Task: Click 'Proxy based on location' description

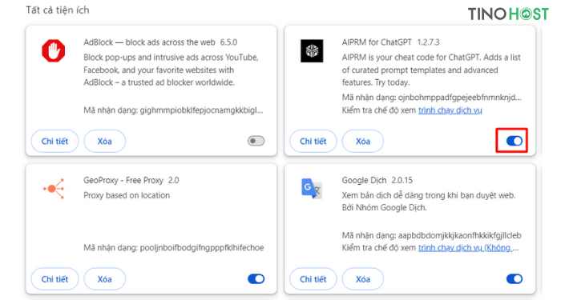Action: pyautogui.click(x=127, y=195)
